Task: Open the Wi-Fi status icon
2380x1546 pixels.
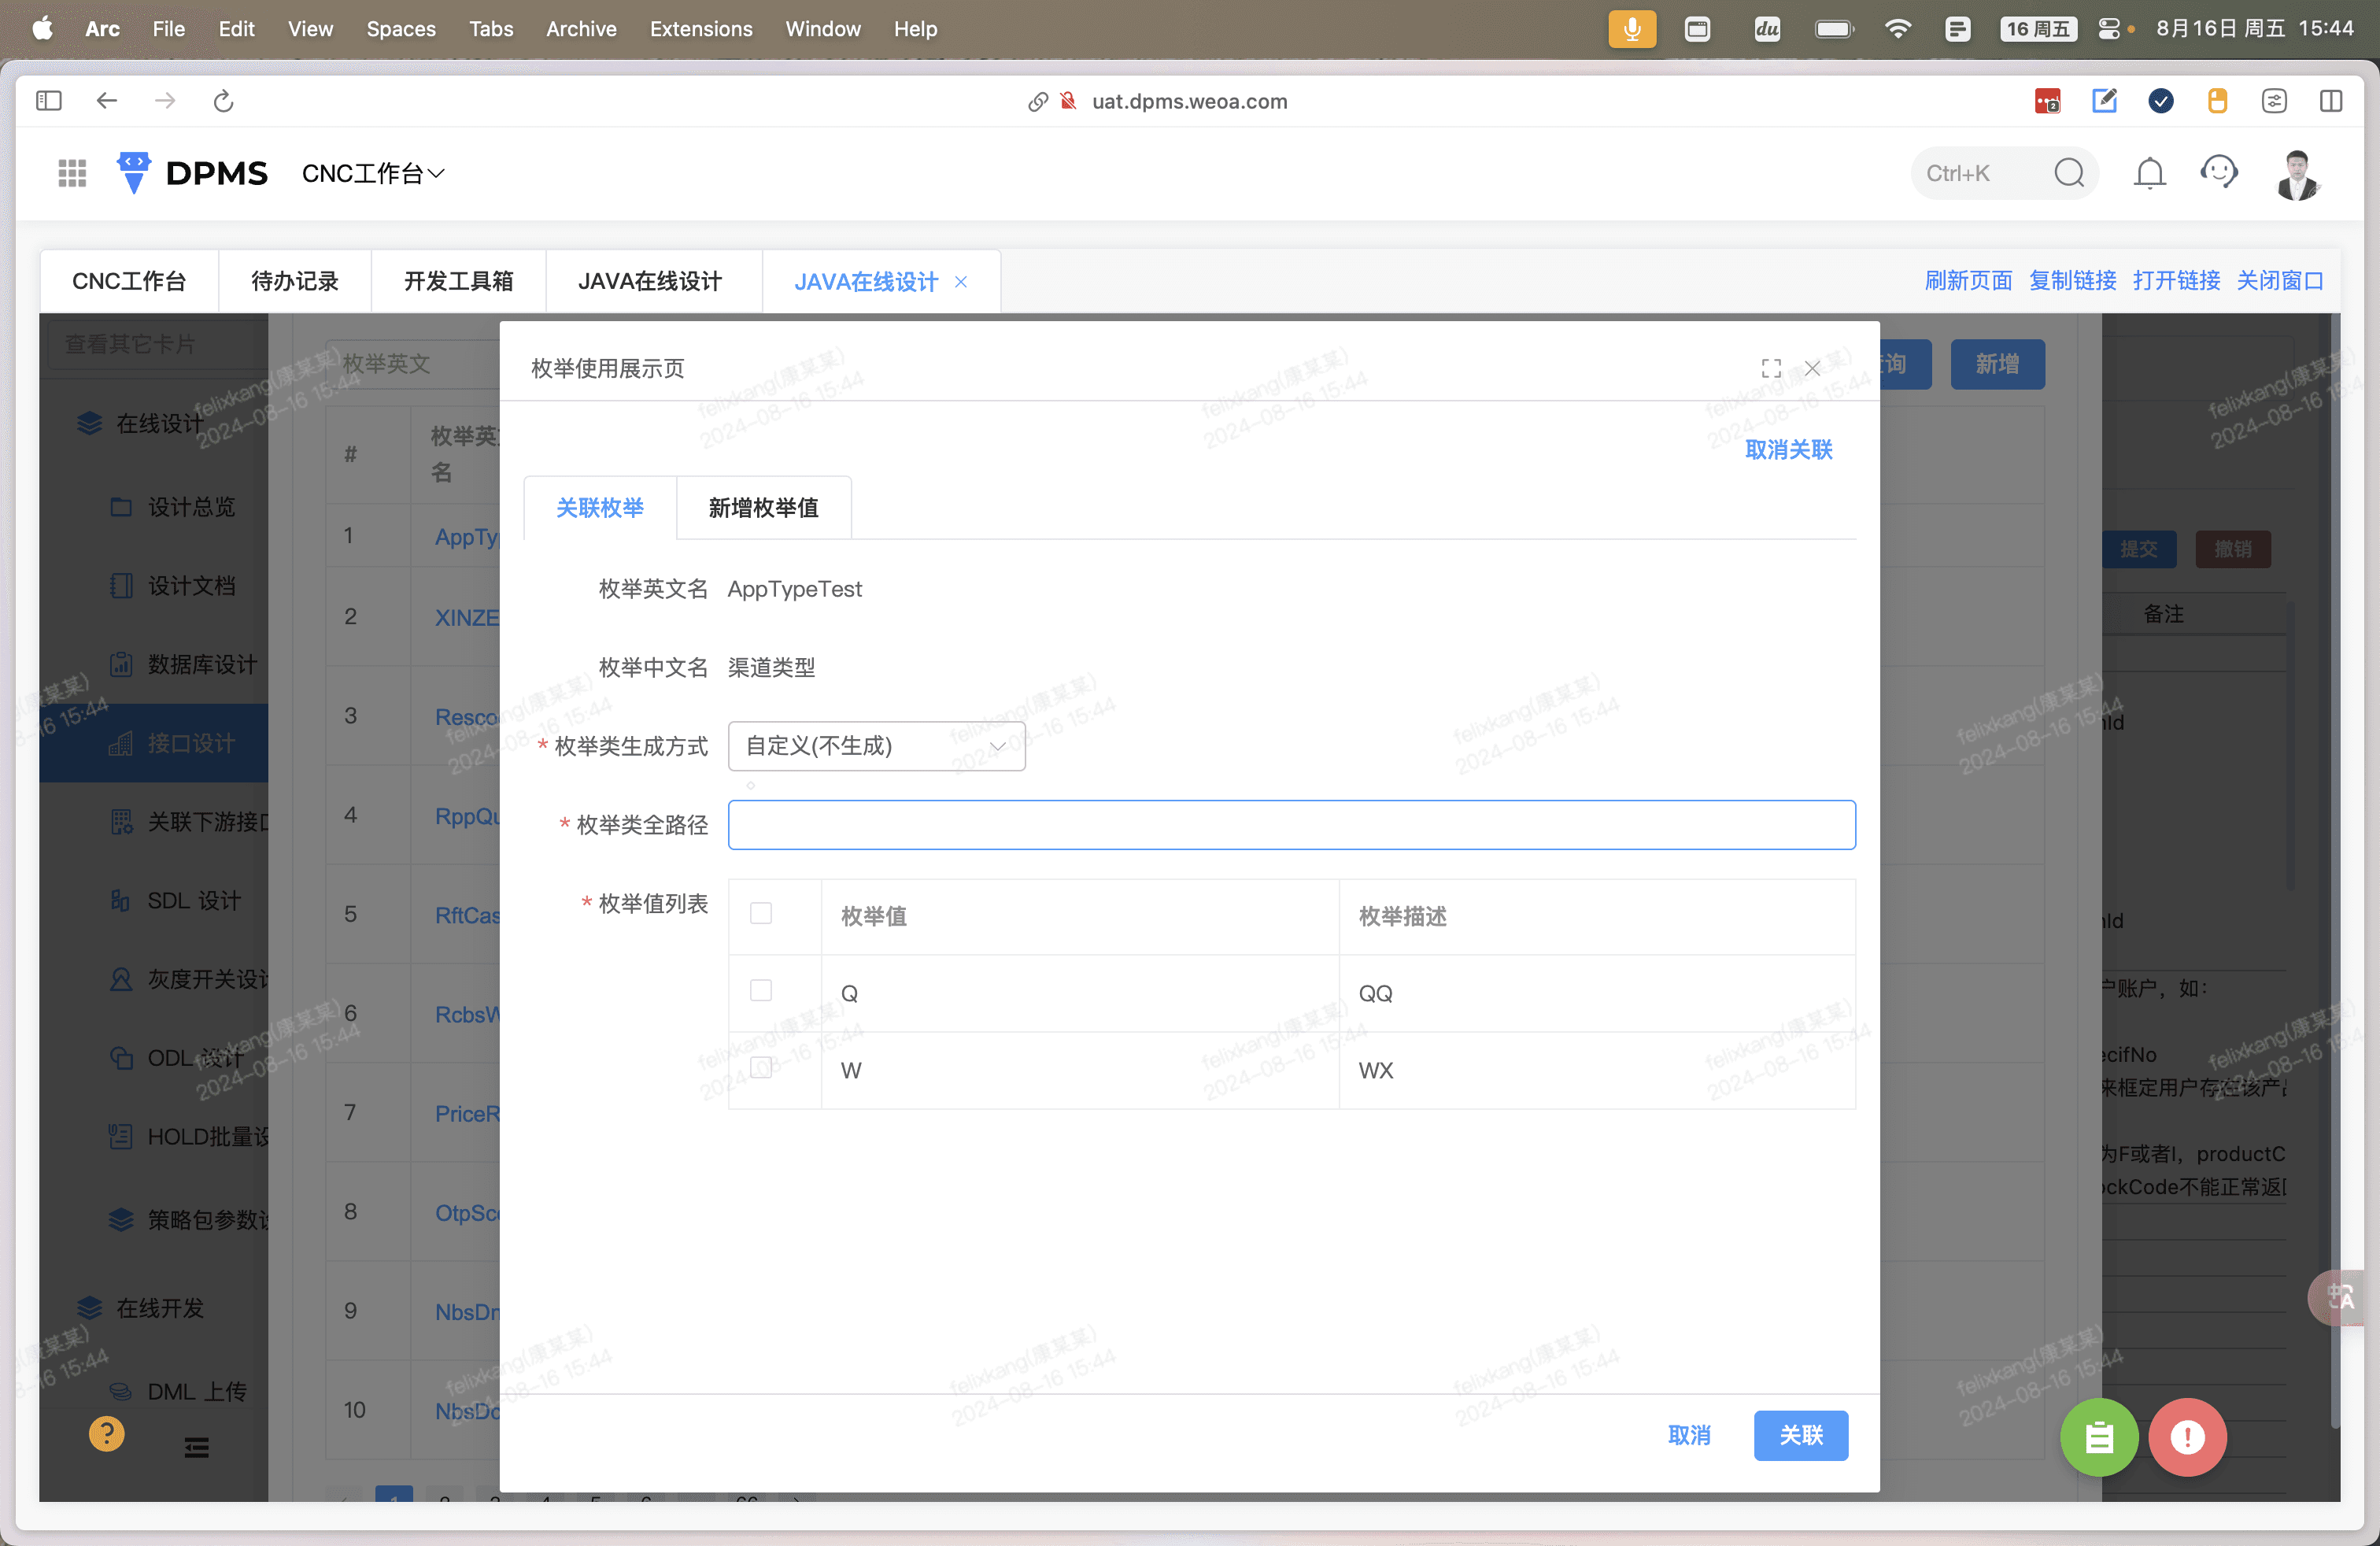Action: tap(1897, 29)
